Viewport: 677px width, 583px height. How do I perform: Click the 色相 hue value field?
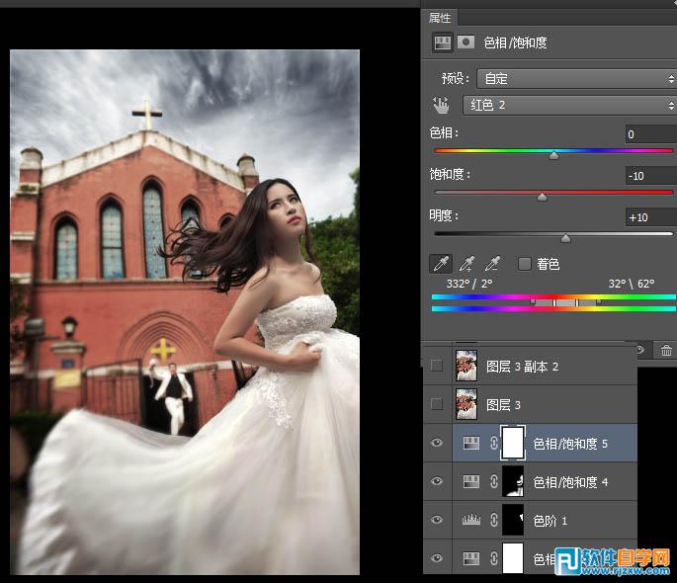tap(650, 134)
